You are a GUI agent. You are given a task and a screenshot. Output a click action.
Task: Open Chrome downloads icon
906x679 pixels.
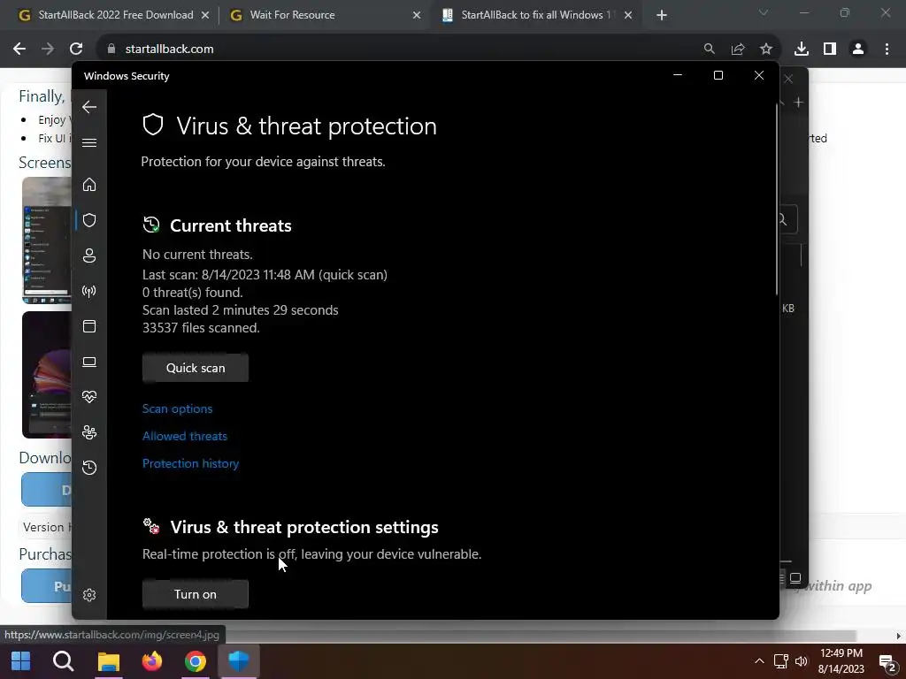coord(802,50)
